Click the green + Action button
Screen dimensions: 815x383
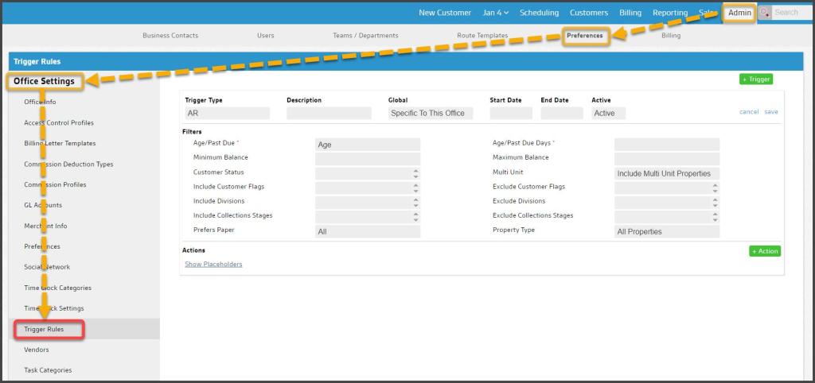[x=765, y=251]
